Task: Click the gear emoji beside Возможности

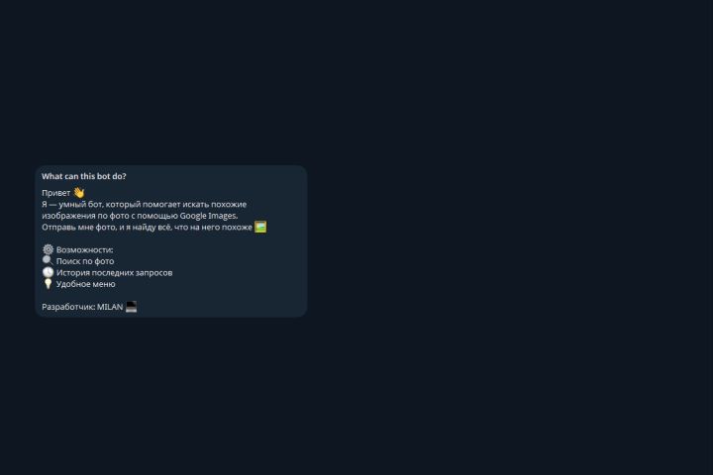Action: [x=48, y=249]
